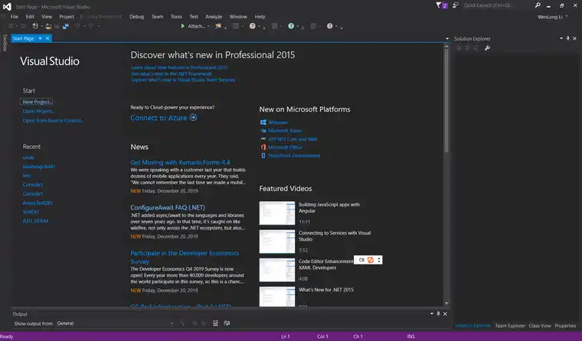Click the New Project link
Screen dimensions: 582x341
tap(37, 102)
